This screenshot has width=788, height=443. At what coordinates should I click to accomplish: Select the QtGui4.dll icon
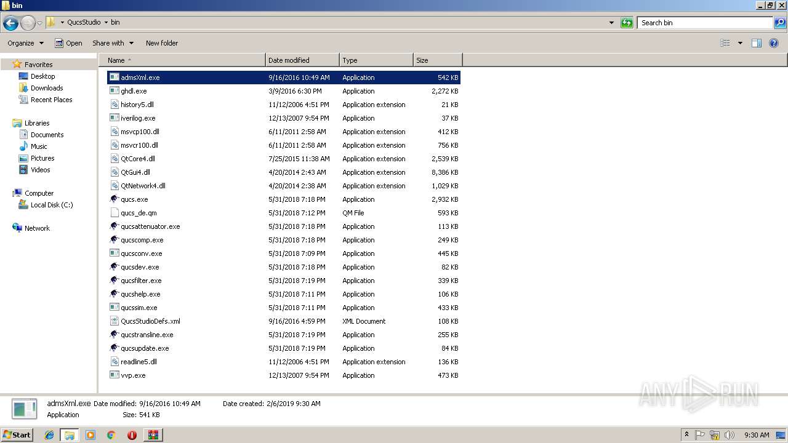click(114, 172)
